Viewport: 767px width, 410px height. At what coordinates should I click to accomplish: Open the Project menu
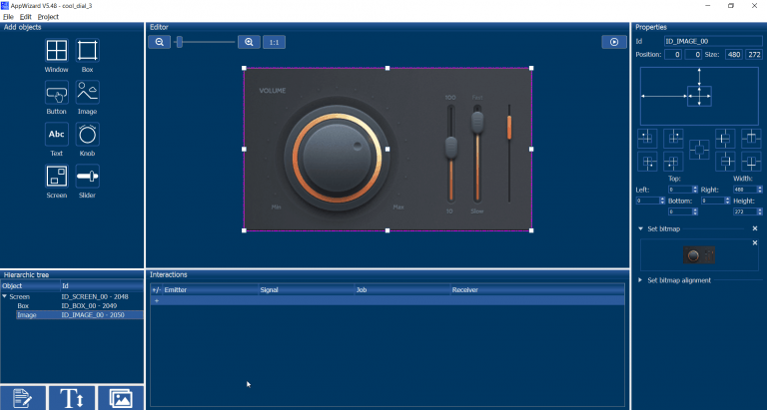pos(48,17)
